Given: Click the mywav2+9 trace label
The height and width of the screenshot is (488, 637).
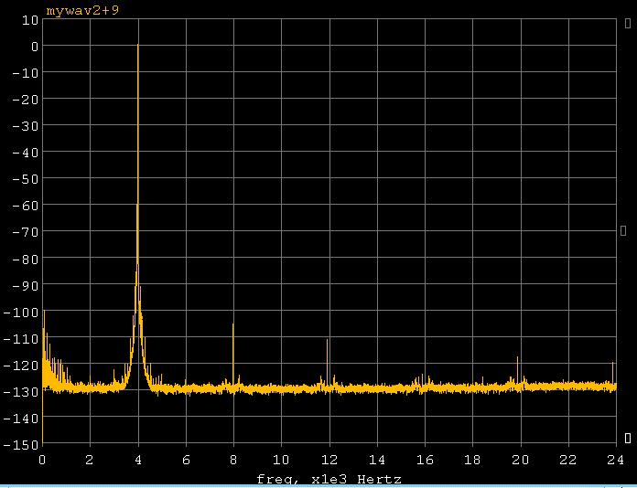Looking at the screenshot, I should click(82, 10).
